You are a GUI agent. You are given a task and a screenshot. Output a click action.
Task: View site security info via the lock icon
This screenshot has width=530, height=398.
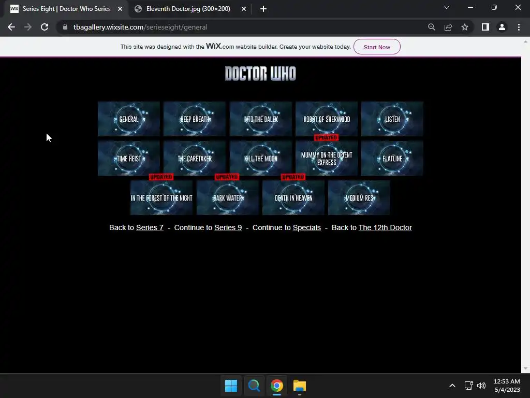(x=65, y=27)
